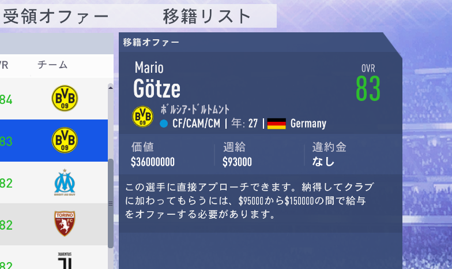This screenshot has height=269, width=452.
Task: Sort by the チーム column header
Action: [52, 65]
